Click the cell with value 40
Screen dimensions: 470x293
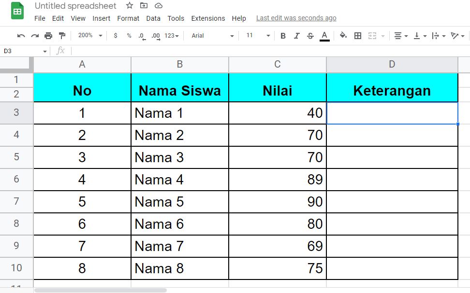(278, 113)
